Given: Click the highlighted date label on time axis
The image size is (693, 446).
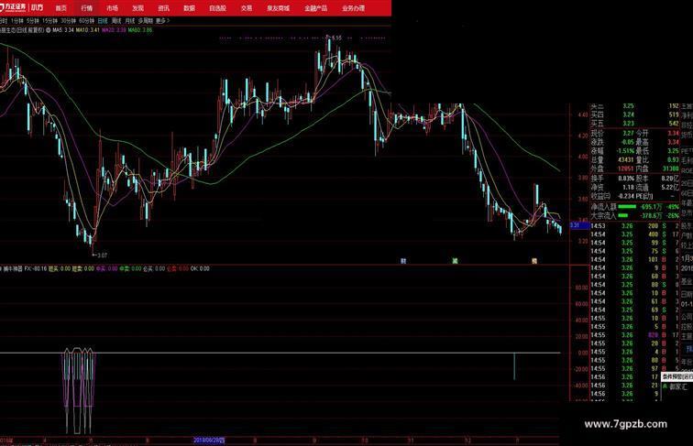Looking at the screenshot, I should [209, 441].
